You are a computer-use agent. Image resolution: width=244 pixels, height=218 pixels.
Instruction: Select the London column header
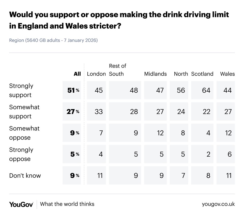point(96,74)
